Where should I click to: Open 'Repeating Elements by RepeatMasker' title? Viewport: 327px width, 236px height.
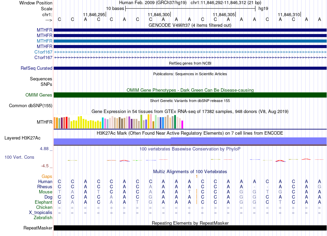[x=190, y=223]
